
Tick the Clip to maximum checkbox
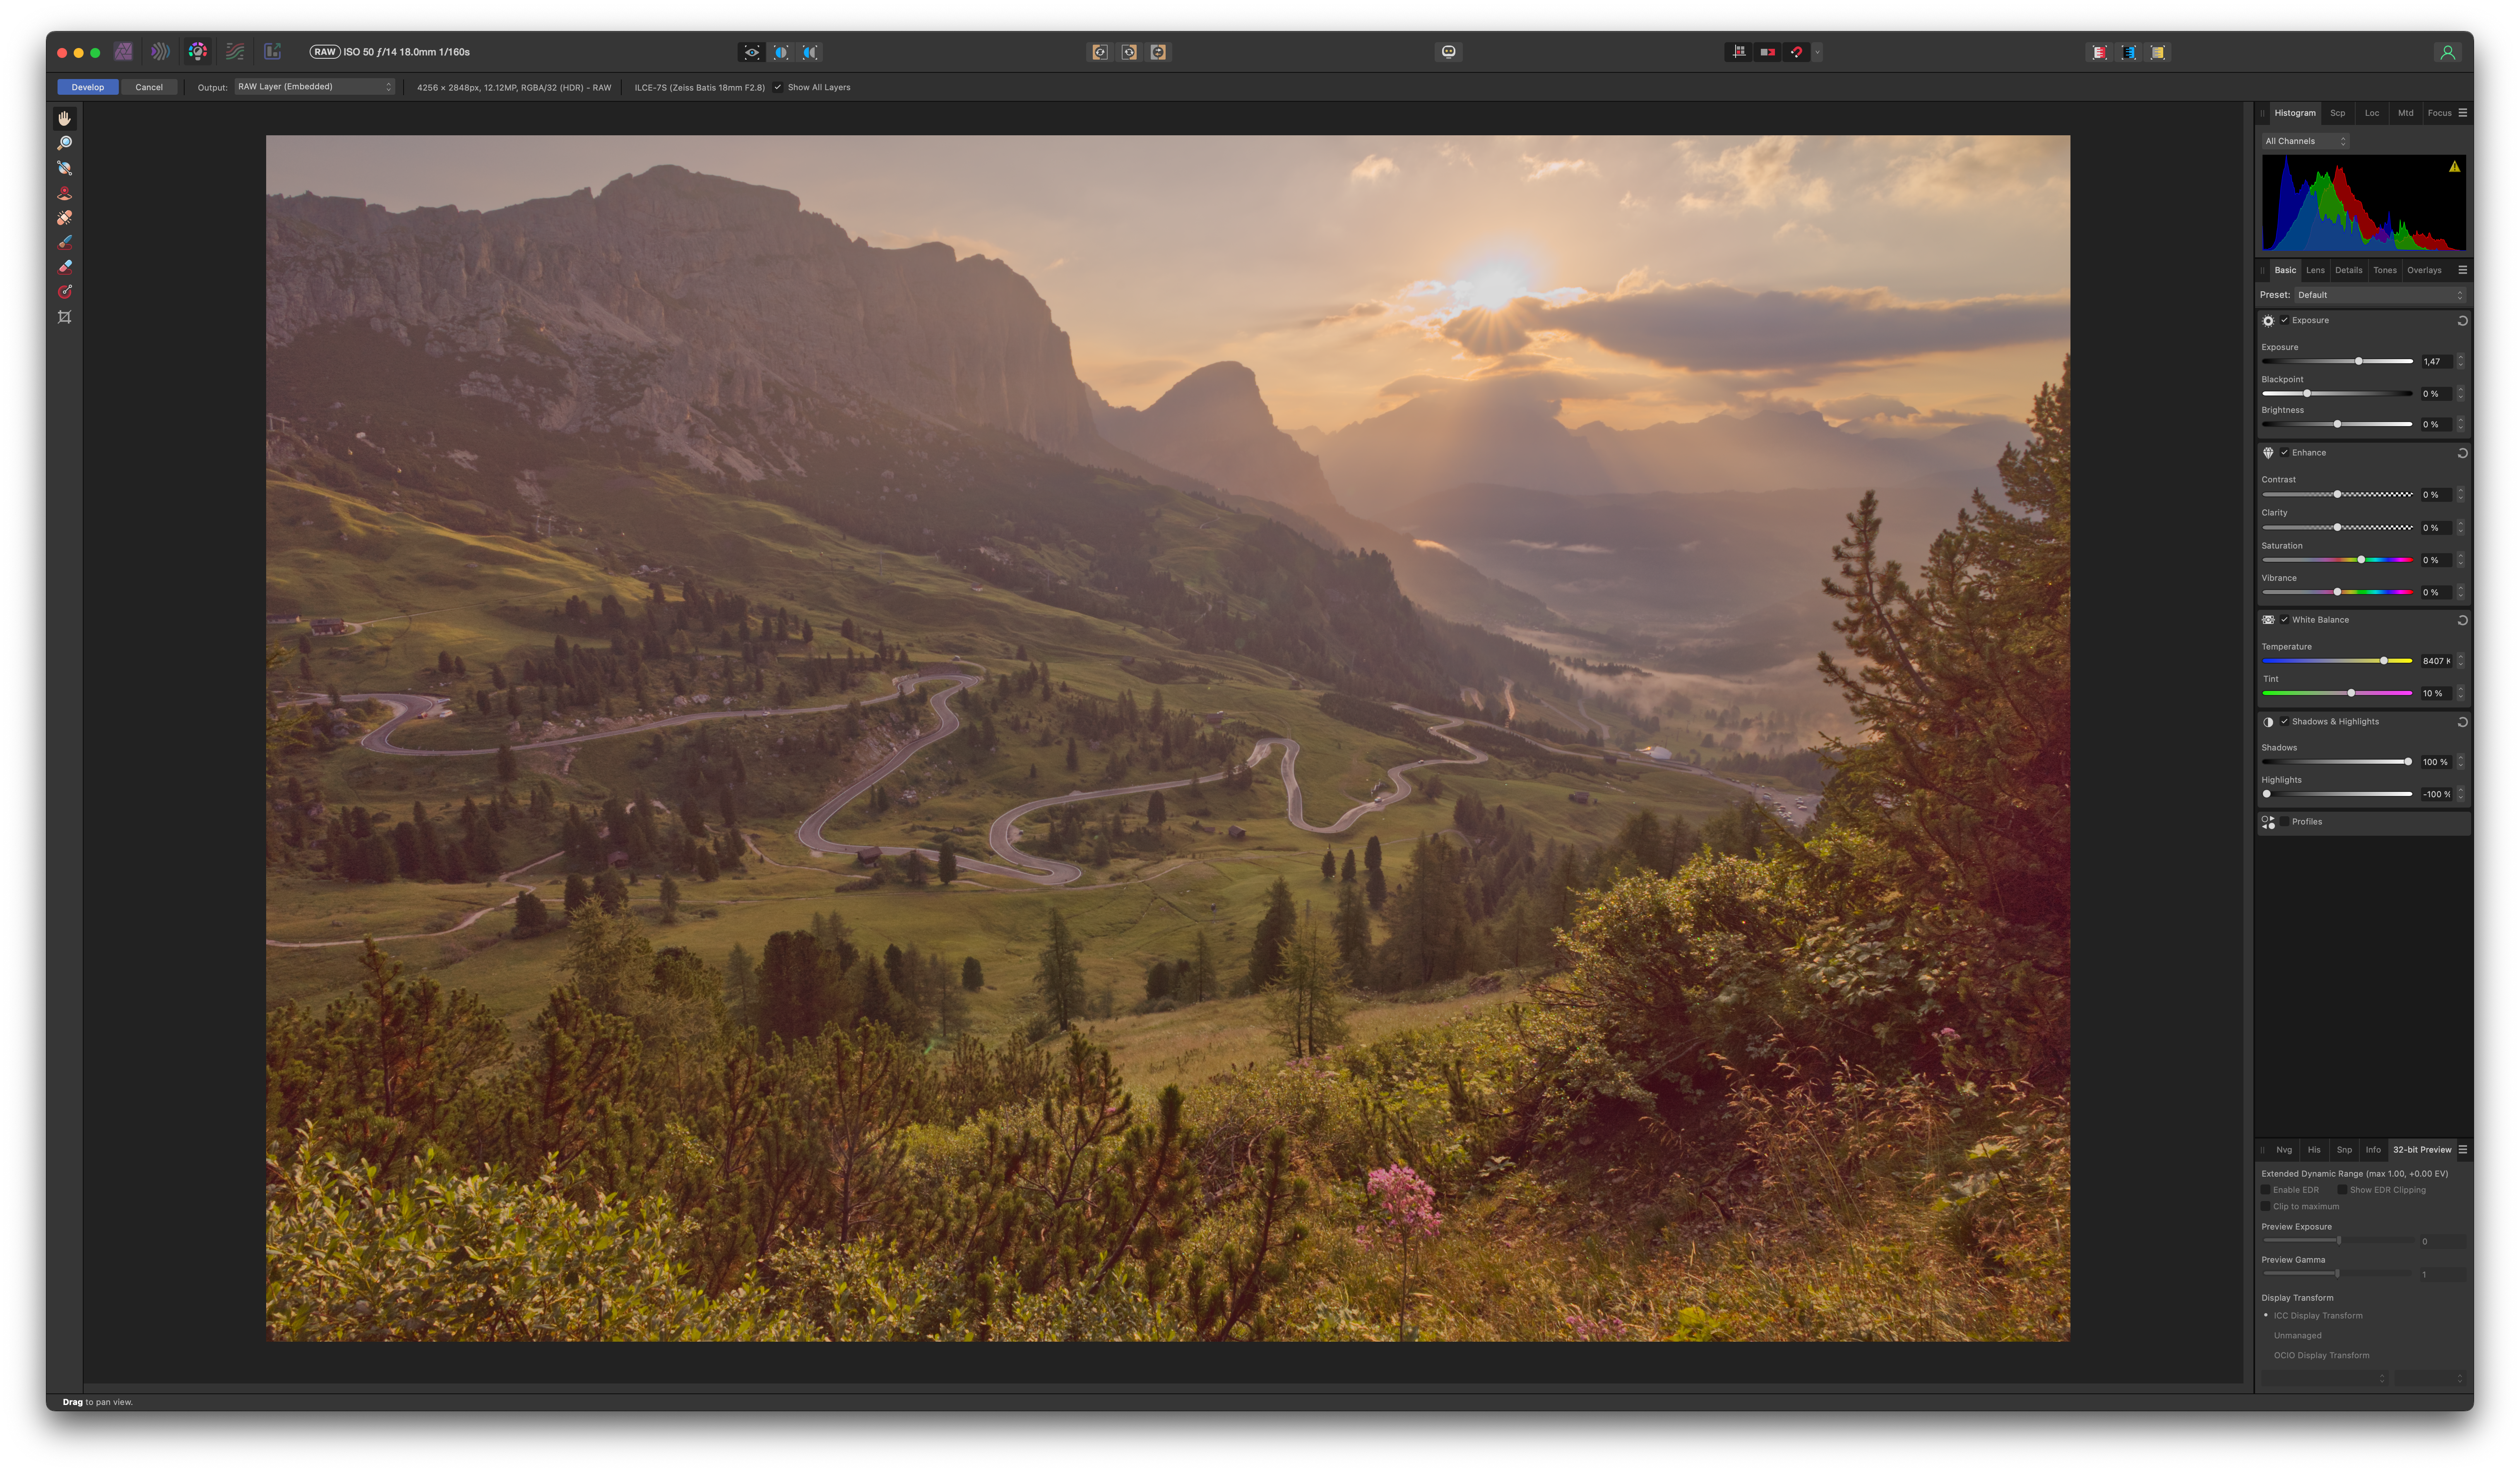pos(2266,1206)
